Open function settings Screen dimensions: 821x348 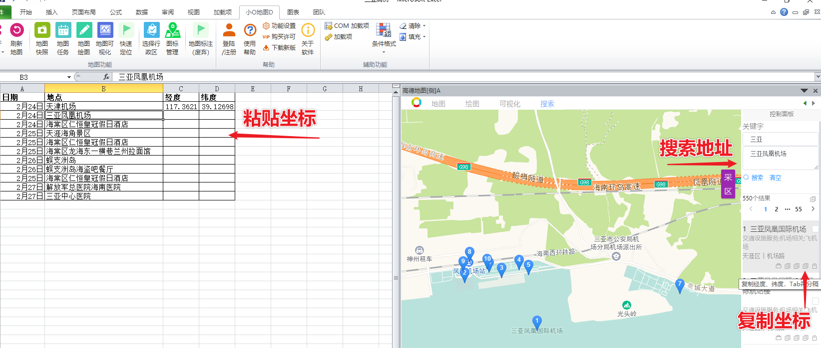tap(279, 26)
